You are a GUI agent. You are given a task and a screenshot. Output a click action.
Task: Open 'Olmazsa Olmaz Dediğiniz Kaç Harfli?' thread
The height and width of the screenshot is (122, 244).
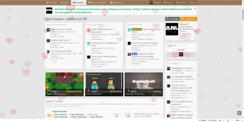(x=104, y=44)
